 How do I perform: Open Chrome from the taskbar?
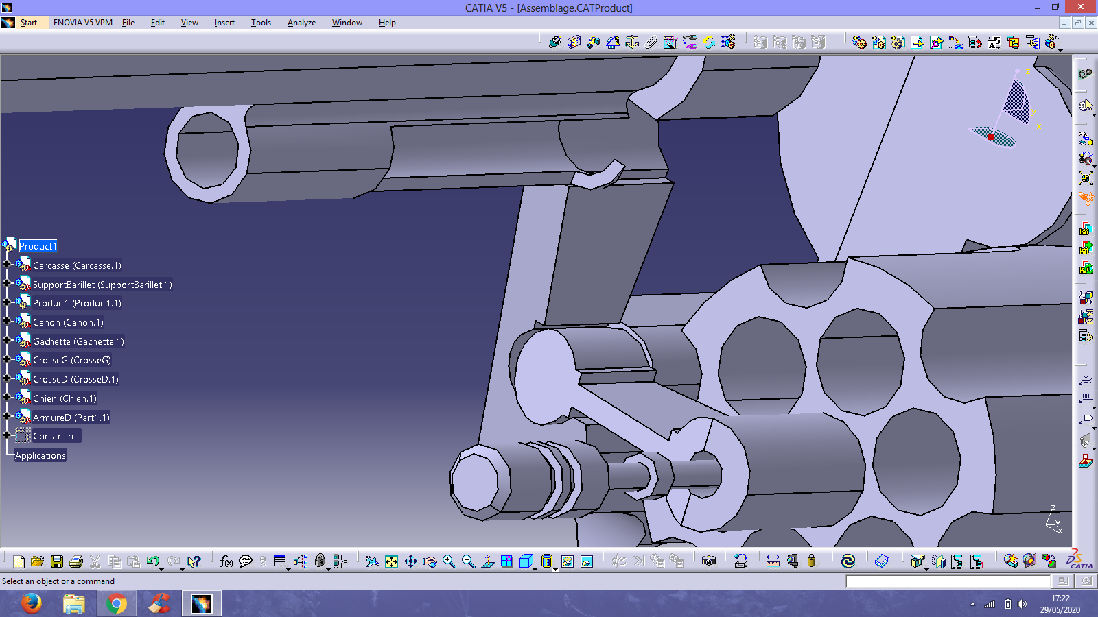click(x=117, y=603)
